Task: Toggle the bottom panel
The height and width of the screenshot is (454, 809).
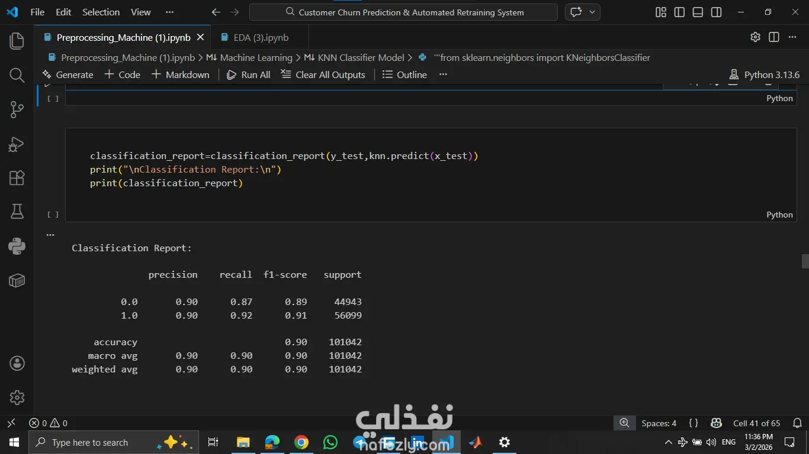Action: [x=698, y=12]
